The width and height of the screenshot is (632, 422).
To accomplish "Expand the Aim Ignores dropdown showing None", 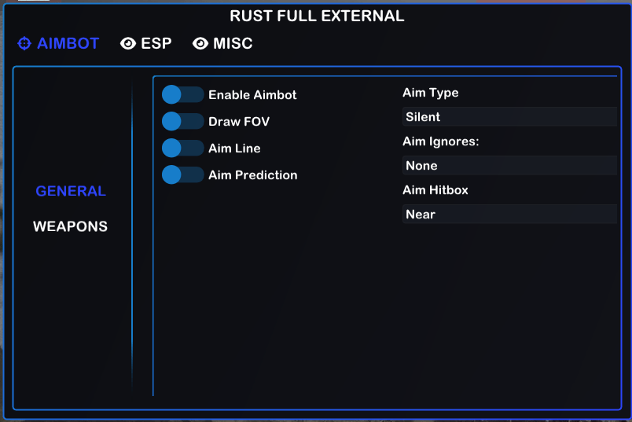I will coord(509,166).
